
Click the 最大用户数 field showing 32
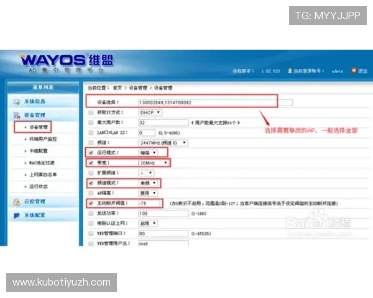coord(163,123)
